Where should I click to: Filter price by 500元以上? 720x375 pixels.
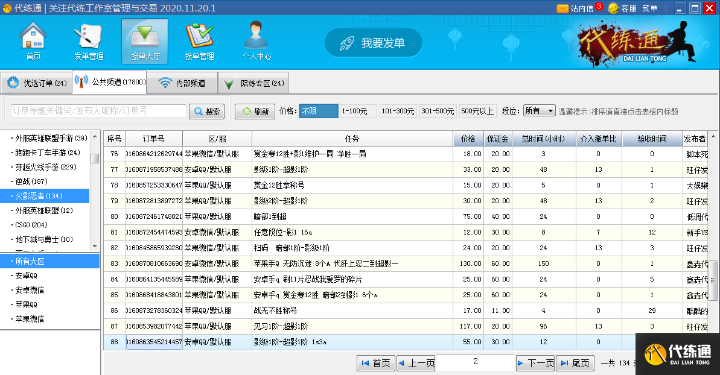(477, 111)
